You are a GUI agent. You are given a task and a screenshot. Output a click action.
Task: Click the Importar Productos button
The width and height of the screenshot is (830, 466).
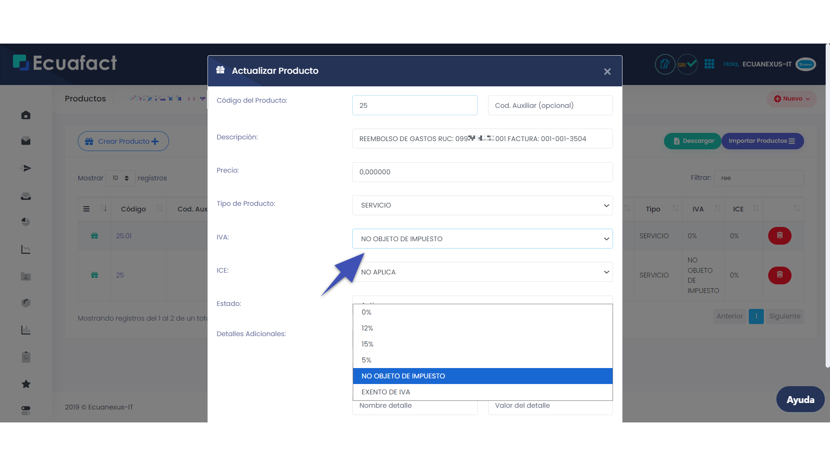pyautogui.click(x=762, y=141)
